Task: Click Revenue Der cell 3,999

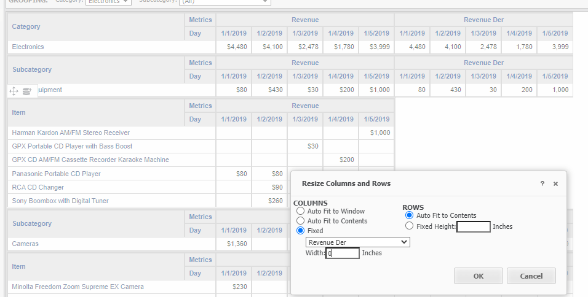Action: (555, 47)
